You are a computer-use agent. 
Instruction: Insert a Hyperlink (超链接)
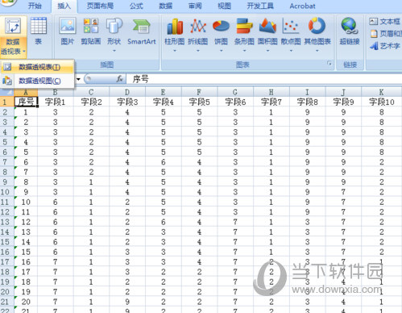click(350, 31)
